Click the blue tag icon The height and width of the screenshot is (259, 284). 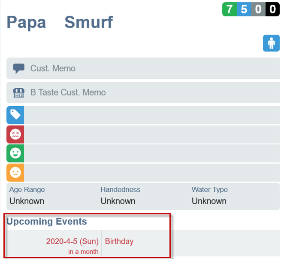[x=15, y=115]
